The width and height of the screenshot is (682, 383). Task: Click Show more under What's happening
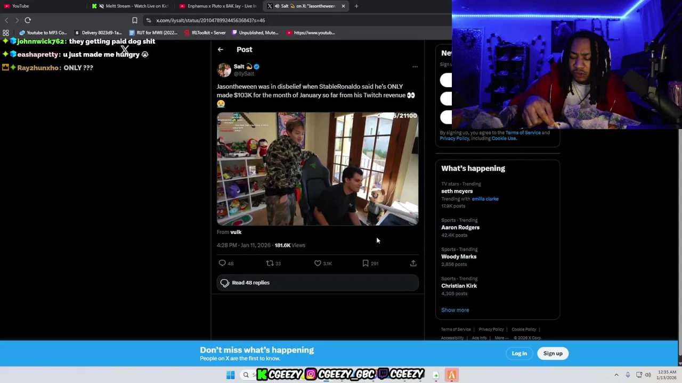tap(455, 310)
